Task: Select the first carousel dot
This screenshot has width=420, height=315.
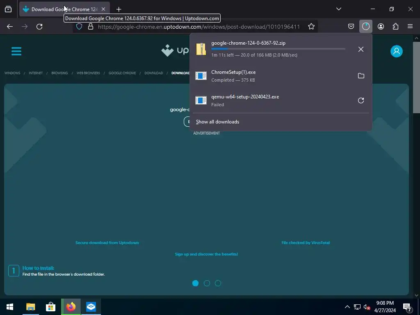Action: pyautogui.click(x=196, y=283)
